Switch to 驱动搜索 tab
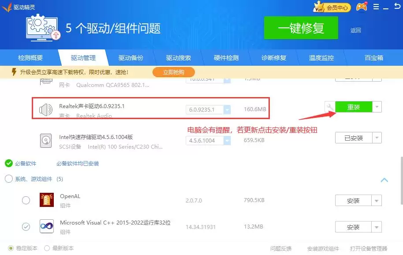403x255 pixels. point(179,58)
